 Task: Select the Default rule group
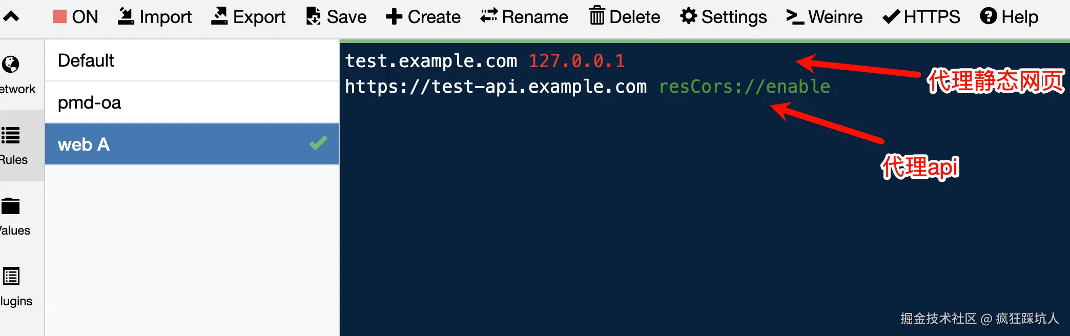coord(192,60)
